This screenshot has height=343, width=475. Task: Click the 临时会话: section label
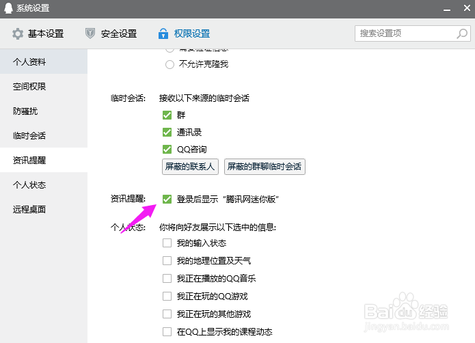(128, 98)
